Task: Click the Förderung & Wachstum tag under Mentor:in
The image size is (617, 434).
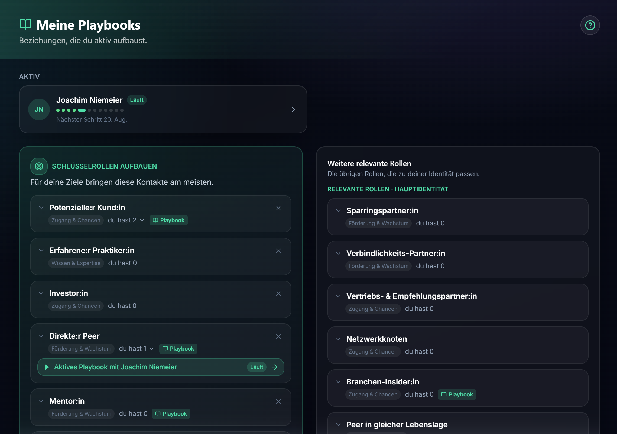Action: [81, 414]
